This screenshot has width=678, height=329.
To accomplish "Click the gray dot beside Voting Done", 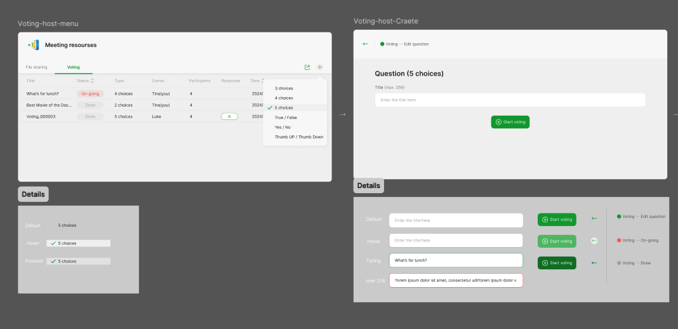I will coord(619,263).
